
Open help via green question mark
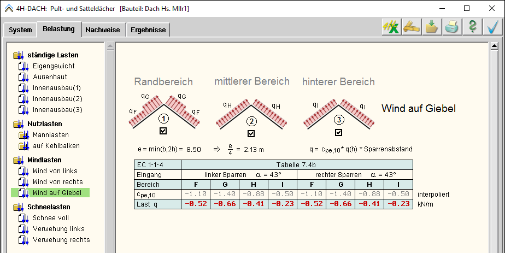pyautogui.click(x=472, y=27)
